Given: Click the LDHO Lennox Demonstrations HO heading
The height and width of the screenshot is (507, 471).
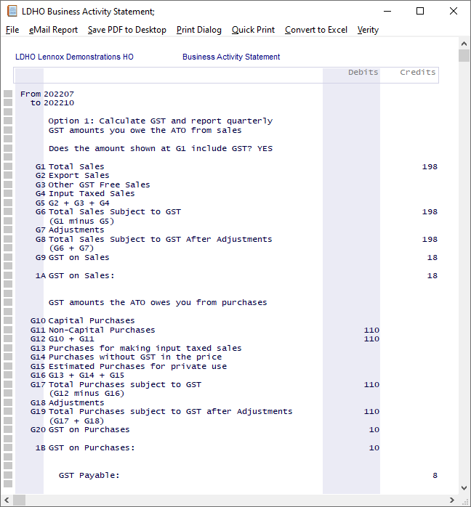Looking at the screenshot, I should (74, 57).
